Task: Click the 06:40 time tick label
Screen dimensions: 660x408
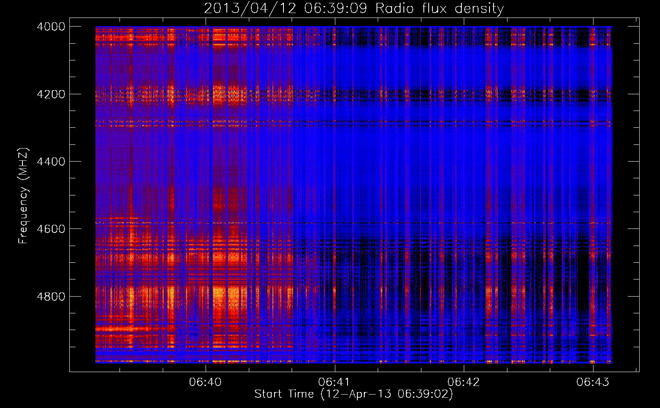Action: [x=206, y=382]
